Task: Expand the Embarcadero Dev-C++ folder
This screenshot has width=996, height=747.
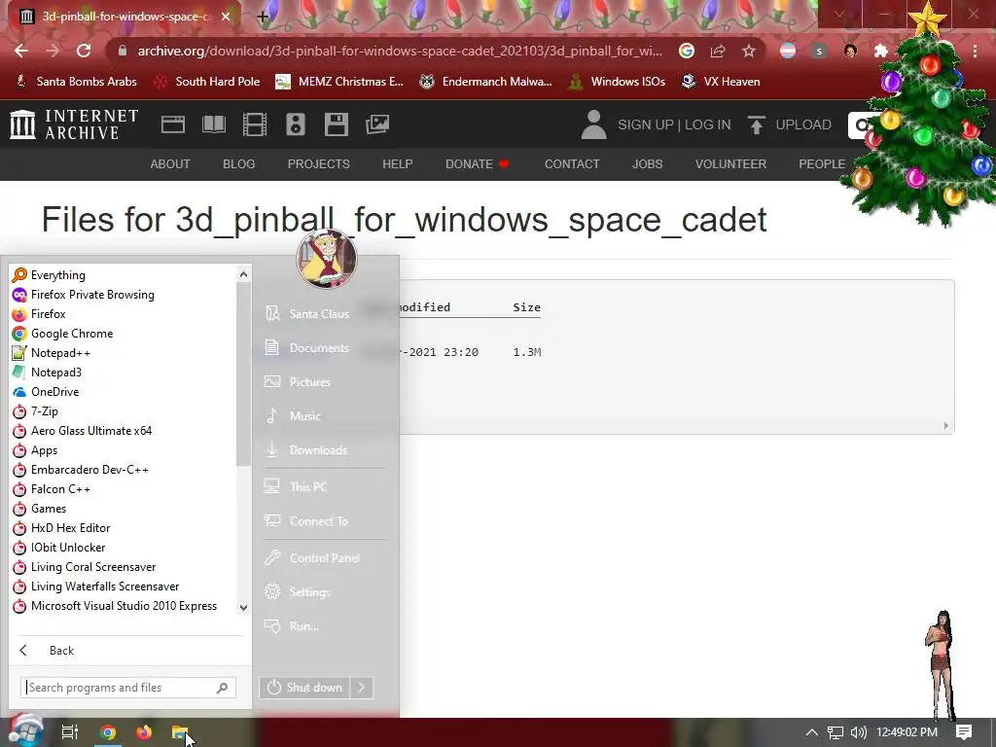Action: coord(89,470)
